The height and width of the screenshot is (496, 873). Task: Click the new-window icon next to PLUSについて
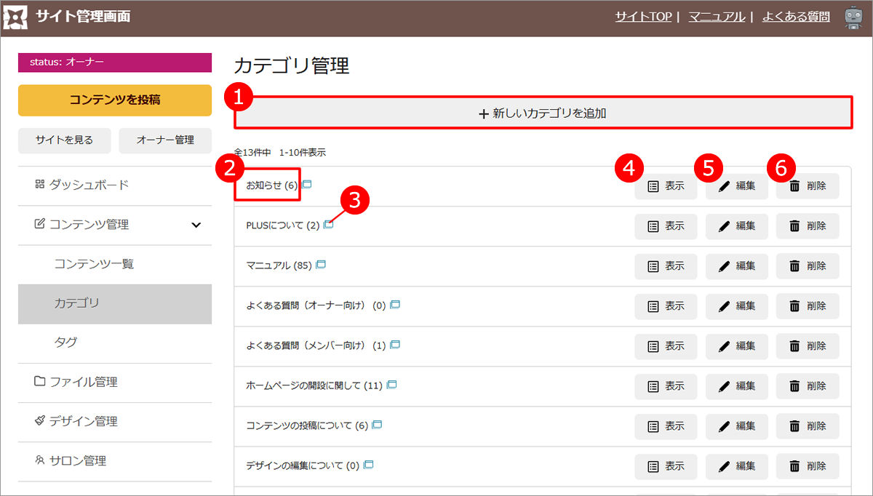pos(328,225)
